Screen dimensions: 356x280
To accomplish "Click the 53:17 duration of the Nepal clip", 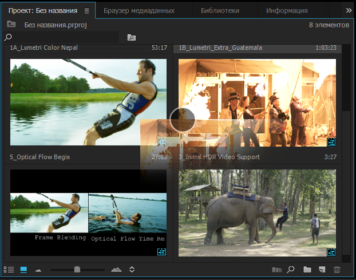I will [x=159, y=48].
